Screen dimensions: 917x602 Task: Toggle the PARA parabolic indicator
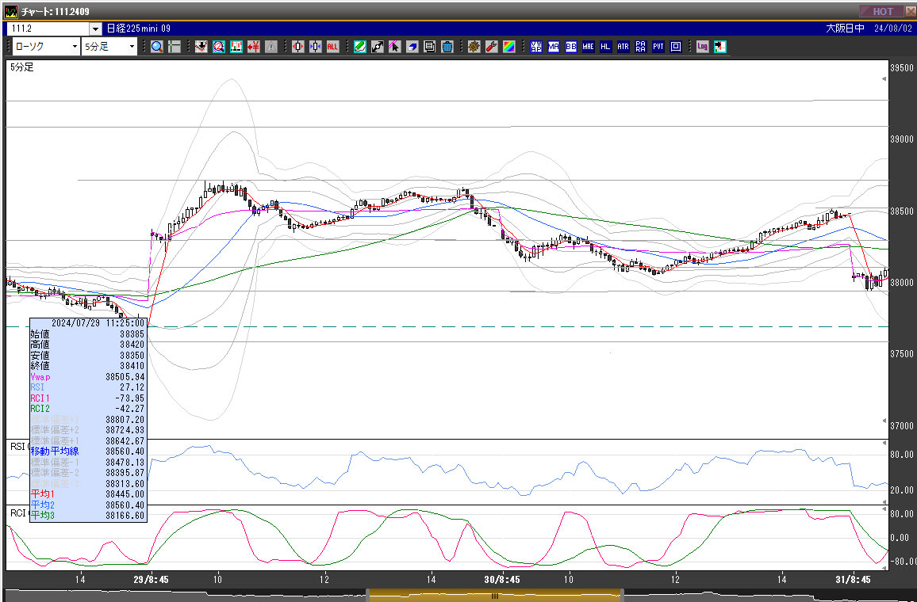[x=641, y=47]
